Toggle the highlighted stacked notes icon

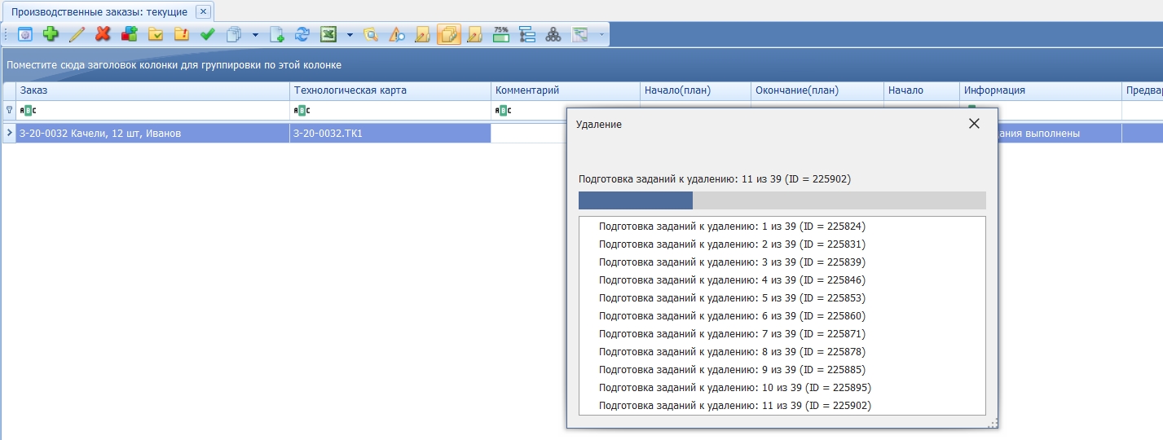click(449, 34)
